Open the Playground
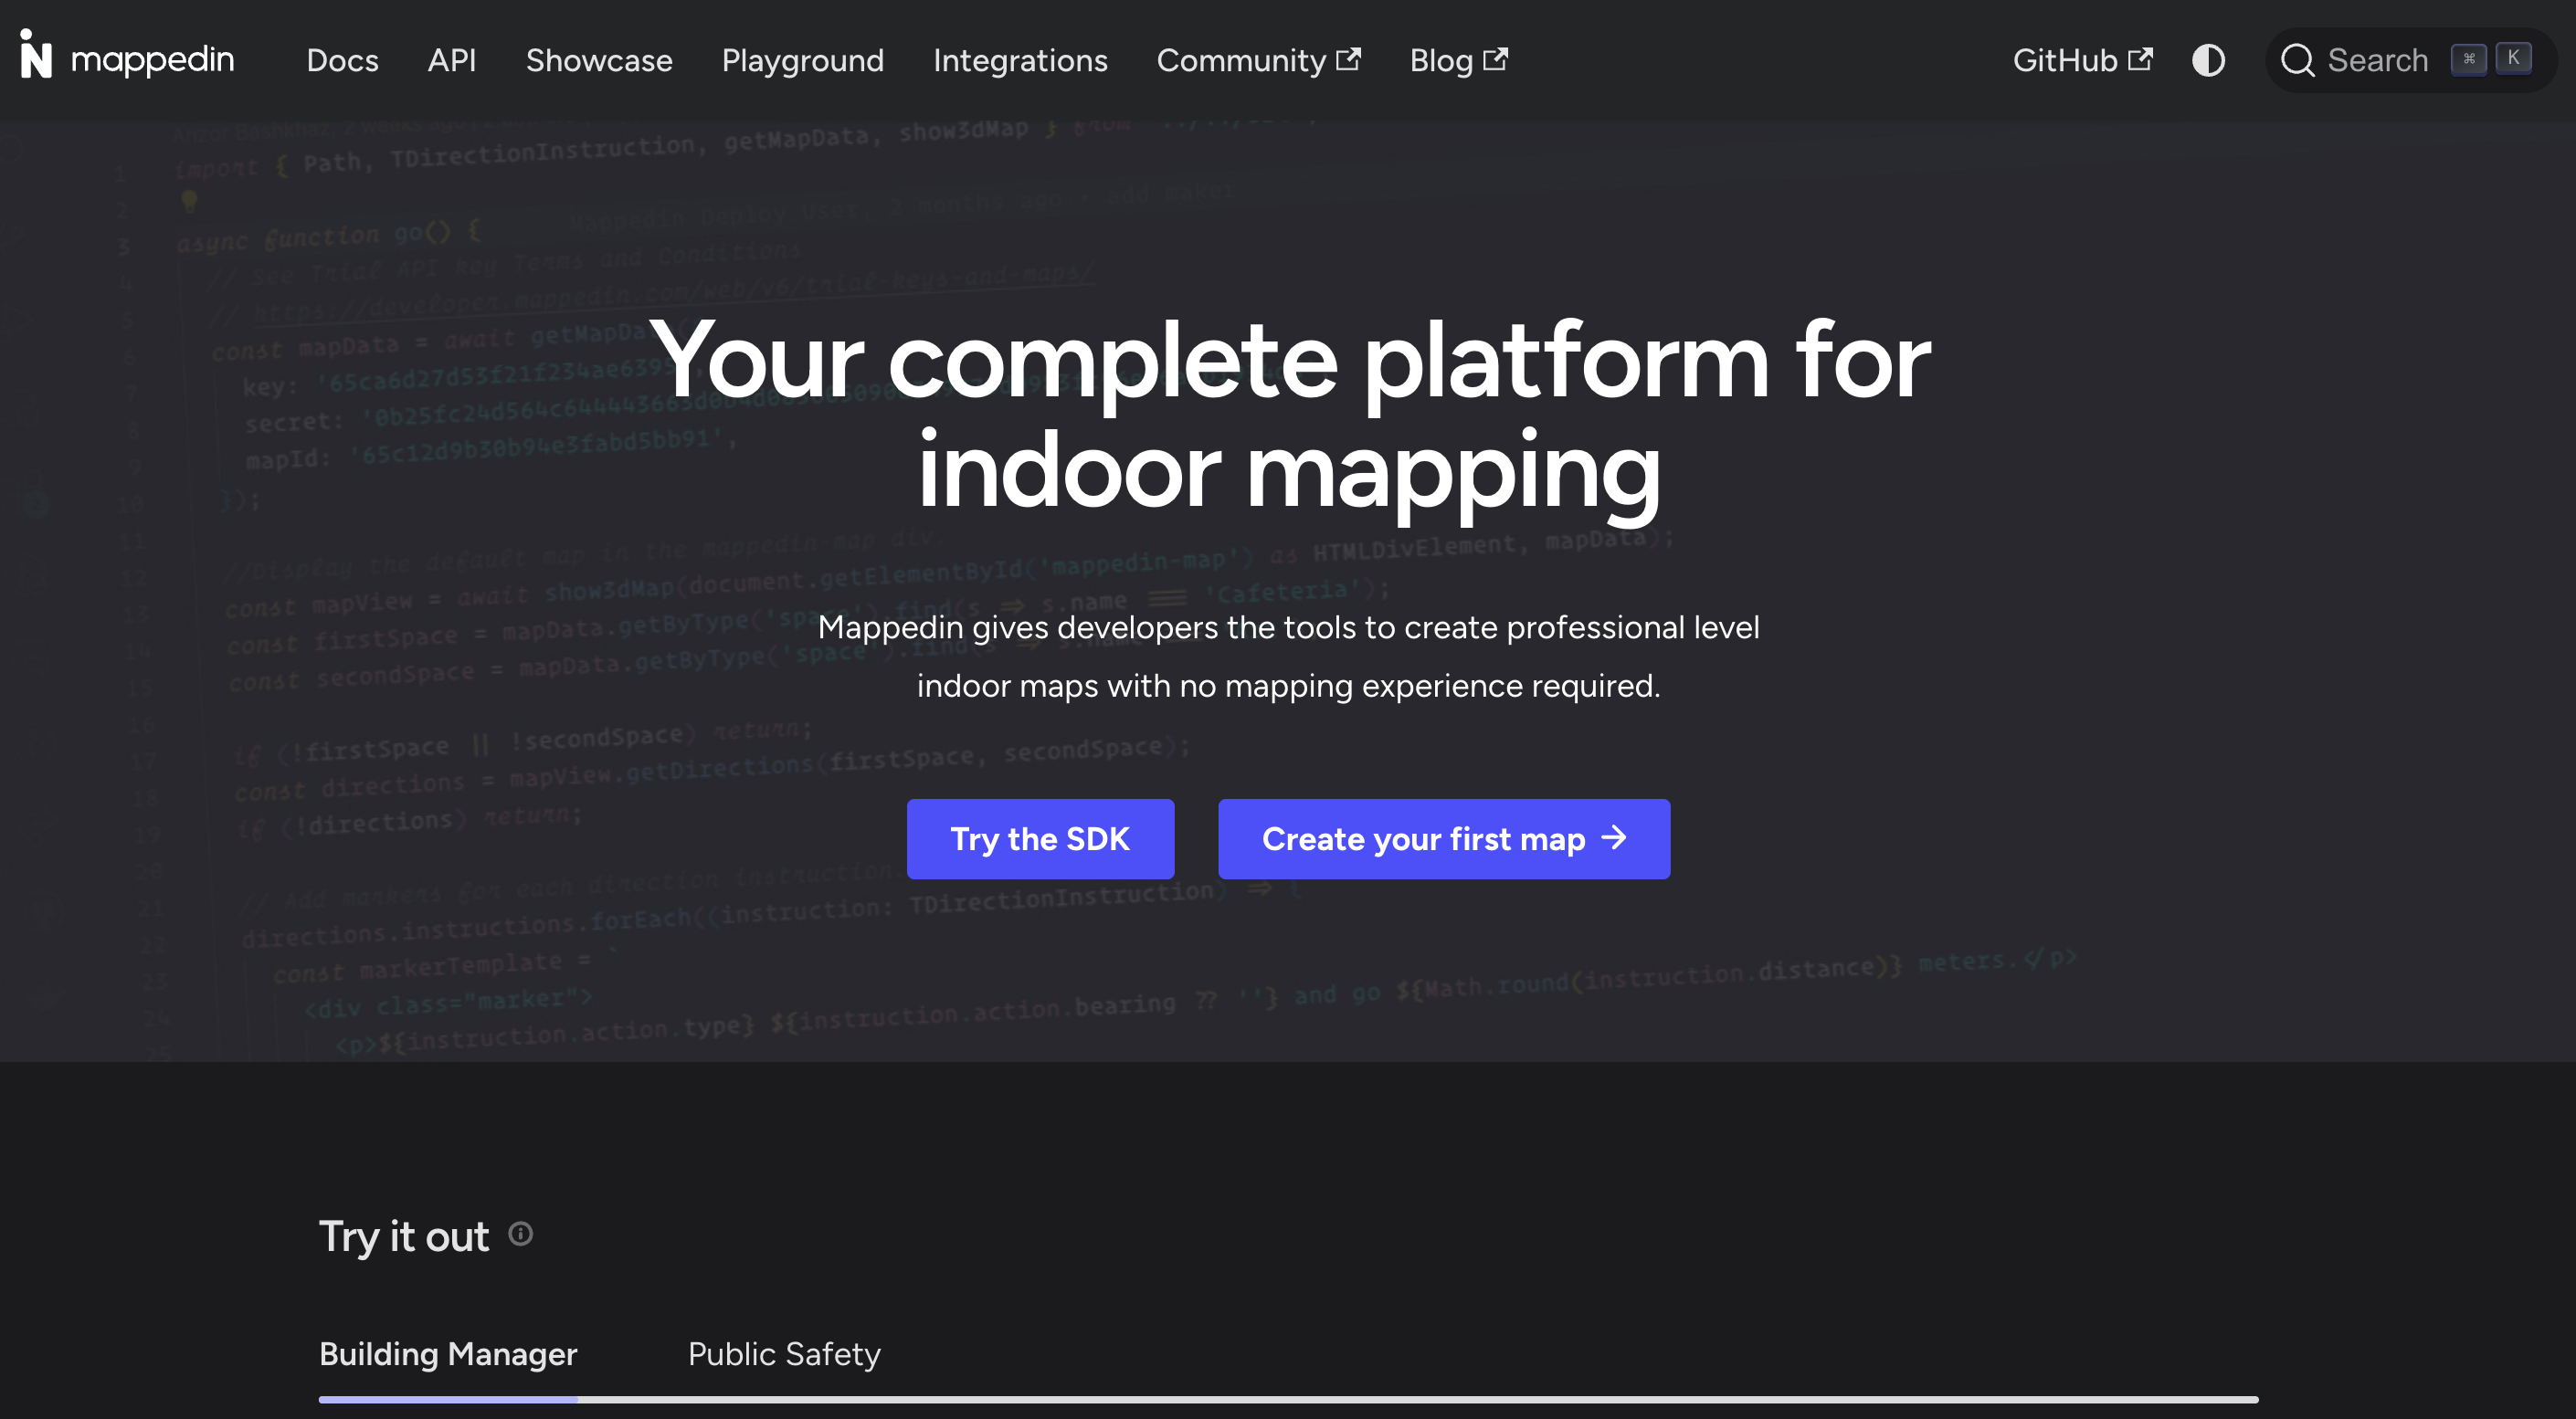 click(x=803, y=60)
